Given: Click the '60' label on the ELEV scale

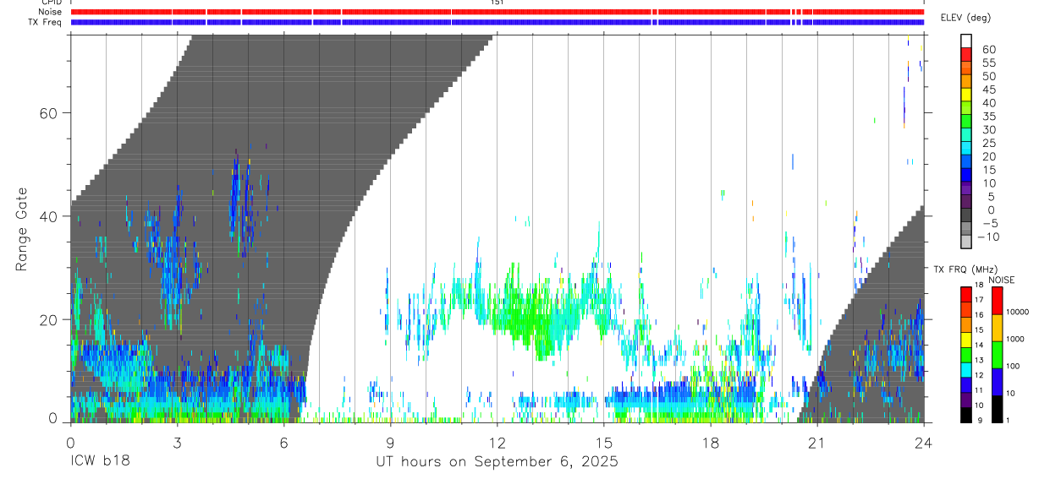Looking at the screenshot, I should pos(988,50).
